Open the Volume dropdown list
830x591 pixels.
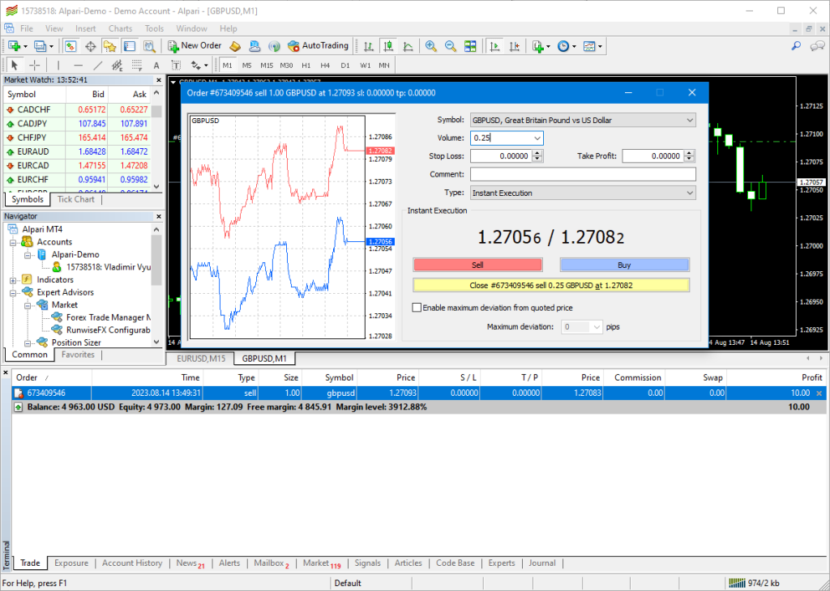tap(537, 138)
